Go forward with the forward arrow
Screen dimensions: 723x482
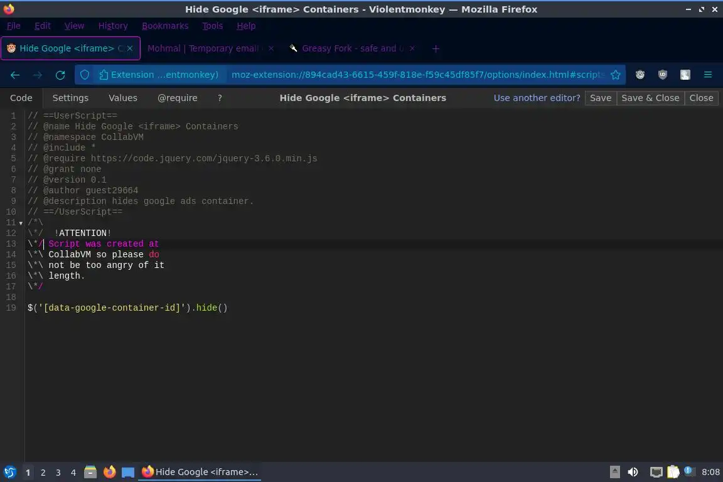[38, 75]
